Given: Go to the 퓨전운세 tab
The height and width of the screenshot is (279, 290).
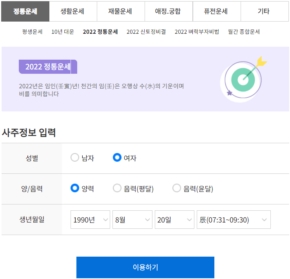Looking at the screenshot, I should pos(217,11).
